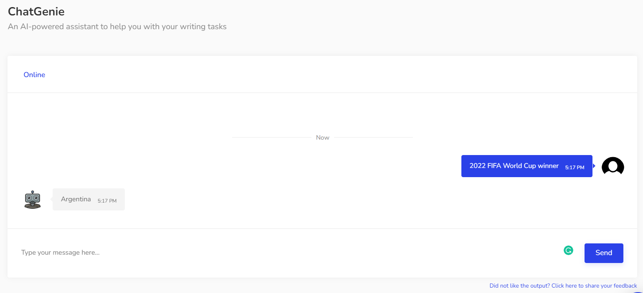Click the Now time divider label
The height and width of the screenshot is (293, 643).
click(x=323, y=138)
